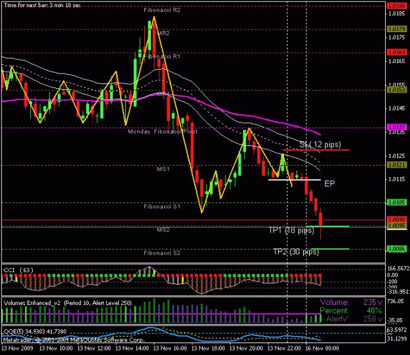Click the 'Fibonacci R1' level label
This screenshot has width=410, height=355.
click(x=162, y=57)
